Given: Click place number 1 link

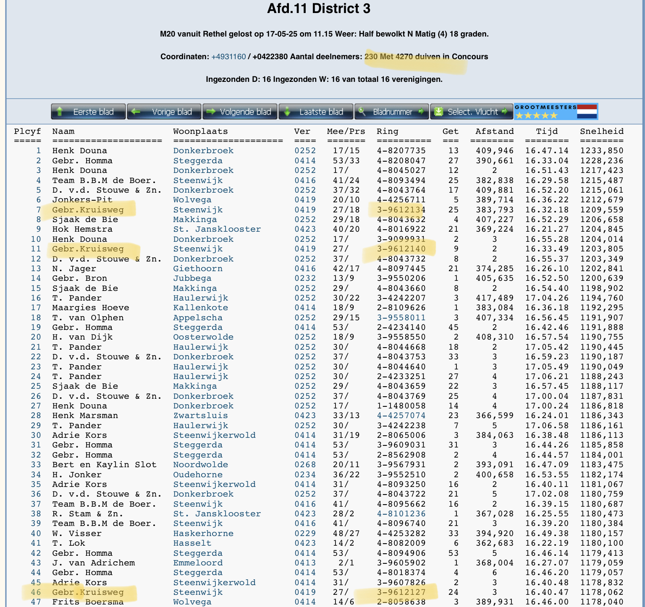Looking at the screenshot, I should point(38,151).
